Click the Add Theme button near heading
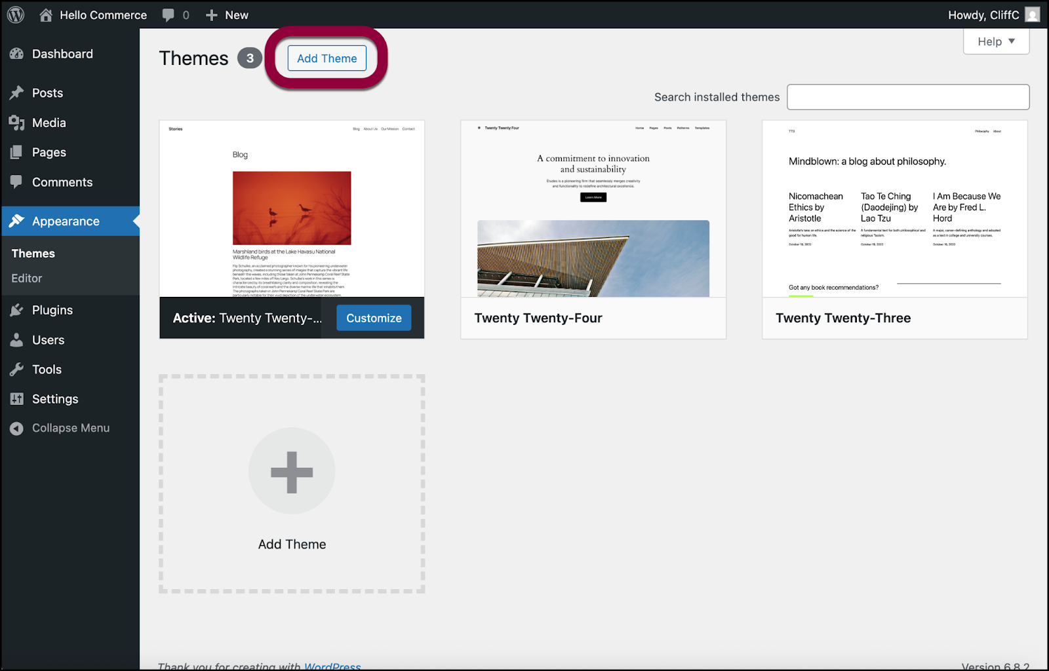1049x671 pixels. point(327,58)
